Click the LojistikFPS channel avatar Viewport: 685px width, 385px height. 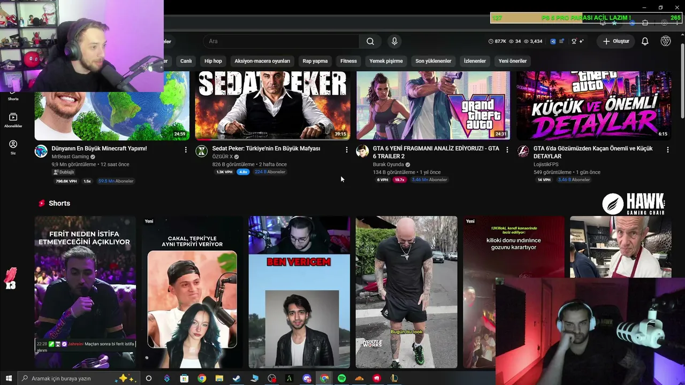point(523,151)
